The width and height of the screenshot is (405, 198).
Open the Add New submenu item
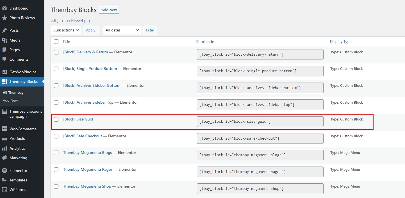pos(10,100)
